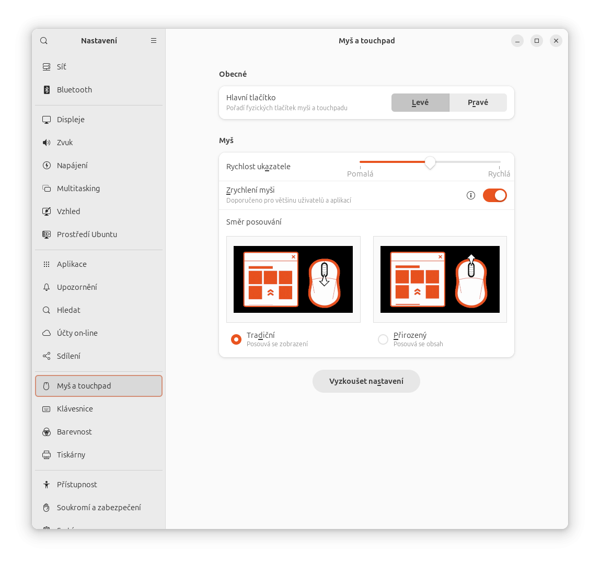Set primary button to Levé
Viewport: 600px width, 564px height.
click(x=420, y=103)
